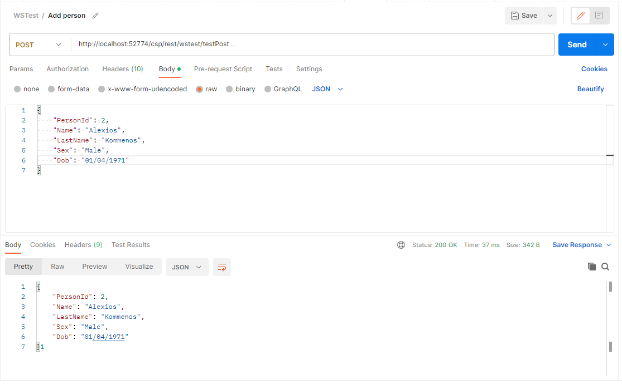Open the comments panel icon
This screenshot has width=622, height=384.
pos(599,16)
